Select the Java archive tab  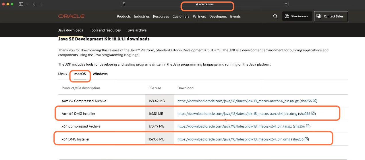(x=137, y=30)
